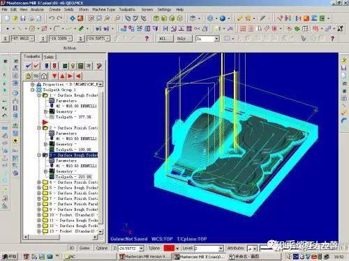349x261 pixels.
Task: Click the Open file icon
Action: 15,18
